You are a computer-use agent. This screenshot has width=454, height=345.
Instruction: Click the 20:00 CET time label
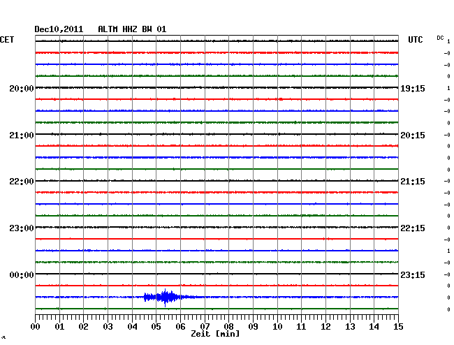click(22, 89)
